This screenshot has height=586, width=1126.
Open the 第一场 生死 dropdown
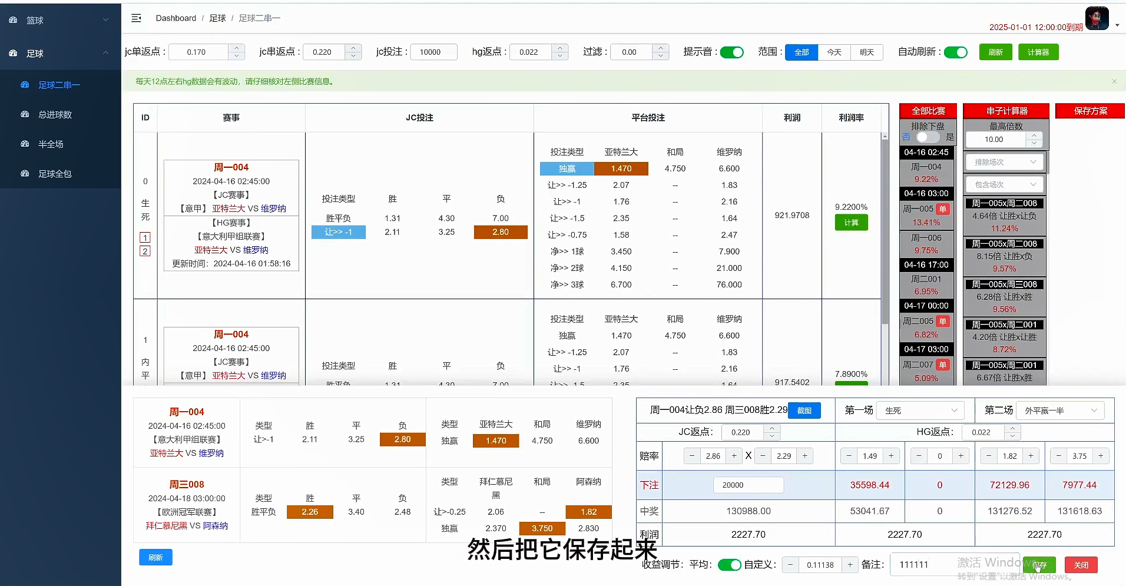(x=920, y=410)
